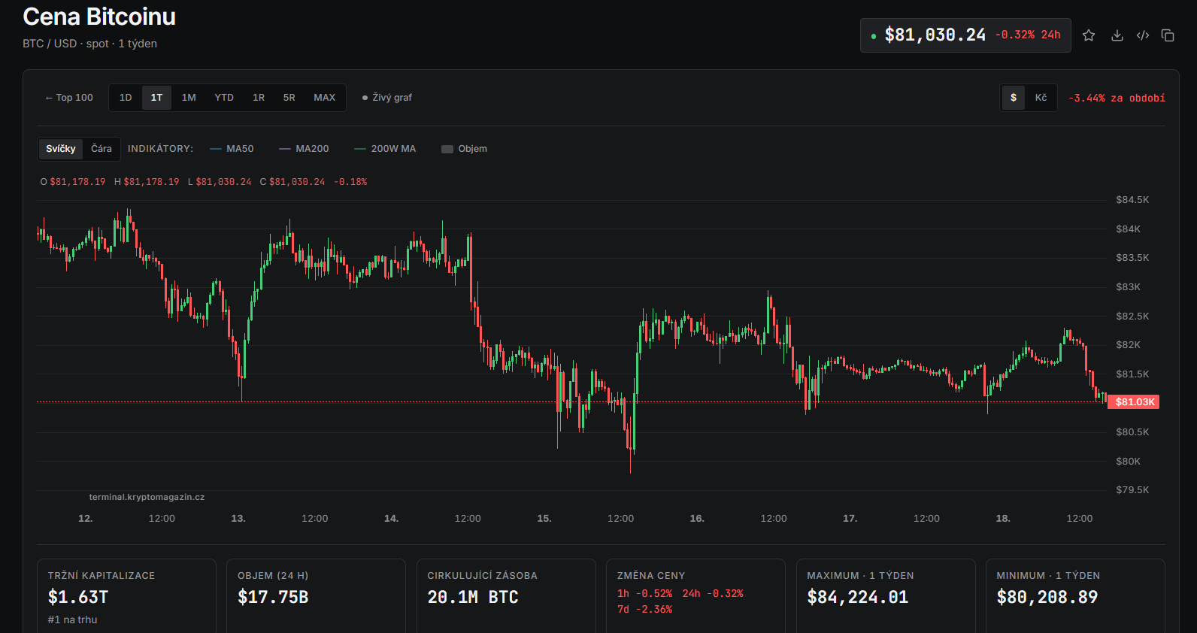Click the $79.5K price axis label
The image size is (1197, 633).
[x=1132, y=490]
